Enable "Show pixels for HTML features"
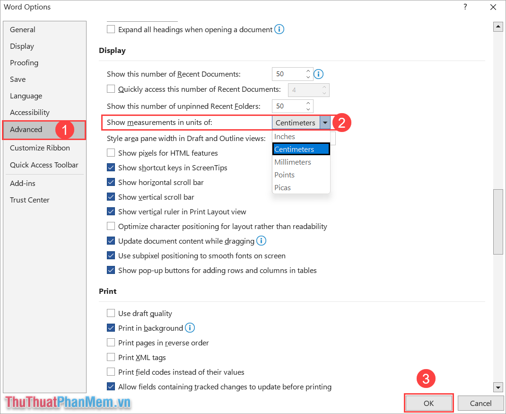This screenshot has width=506, height=414. coord(111,153)
